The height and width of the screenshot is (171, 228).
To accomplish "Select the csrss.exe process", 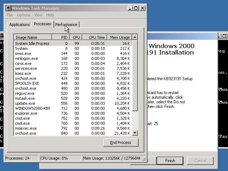I will click(x=73, y=63).
